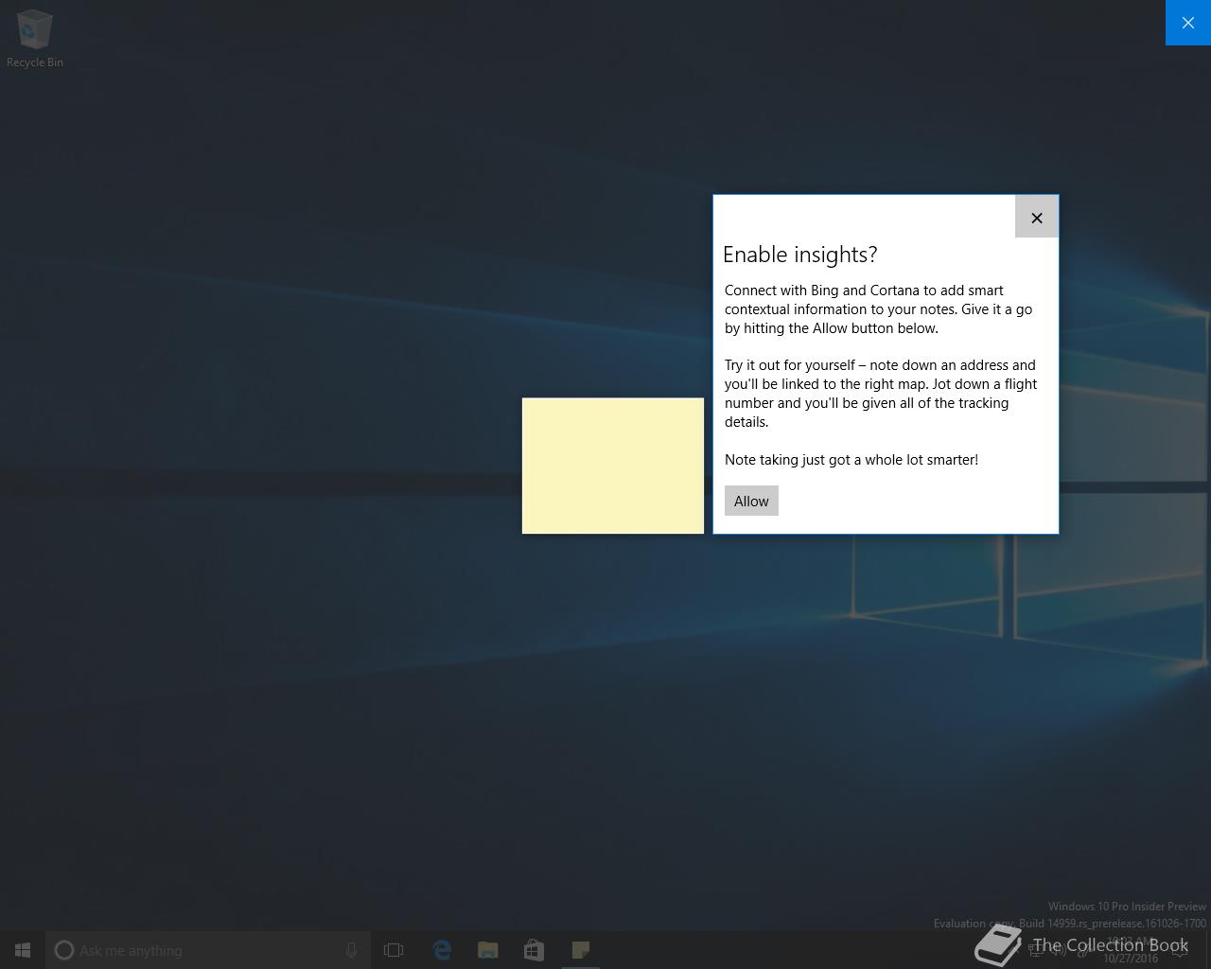The image size is (1211, 969).
Task: Click 'Note taking just got a whole lot smarter!' text
Action: point(851,460)
